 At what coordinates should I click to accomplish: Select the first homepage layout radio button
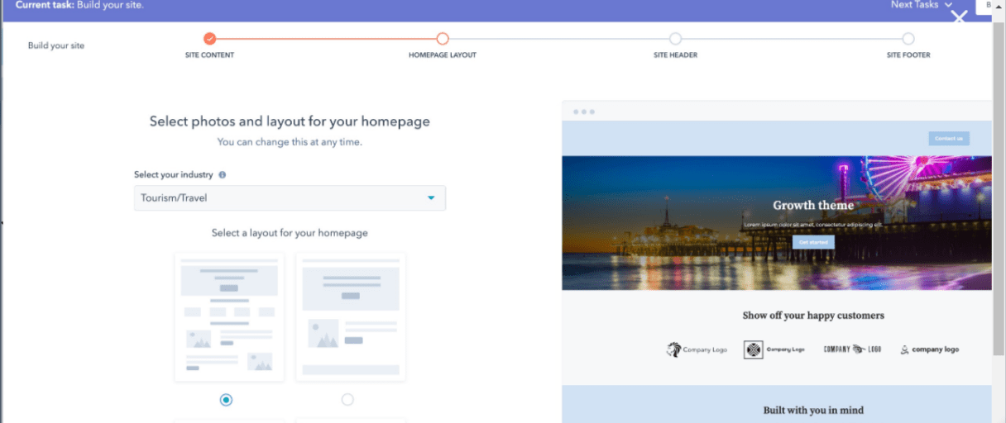pos(226,400)
